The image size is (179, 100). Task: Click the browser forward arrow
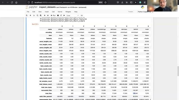click(x=8, y=2)
